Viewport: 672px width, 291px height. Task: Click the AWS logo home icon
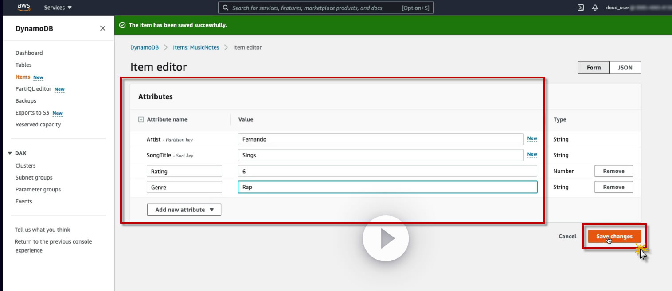point(24,7)
